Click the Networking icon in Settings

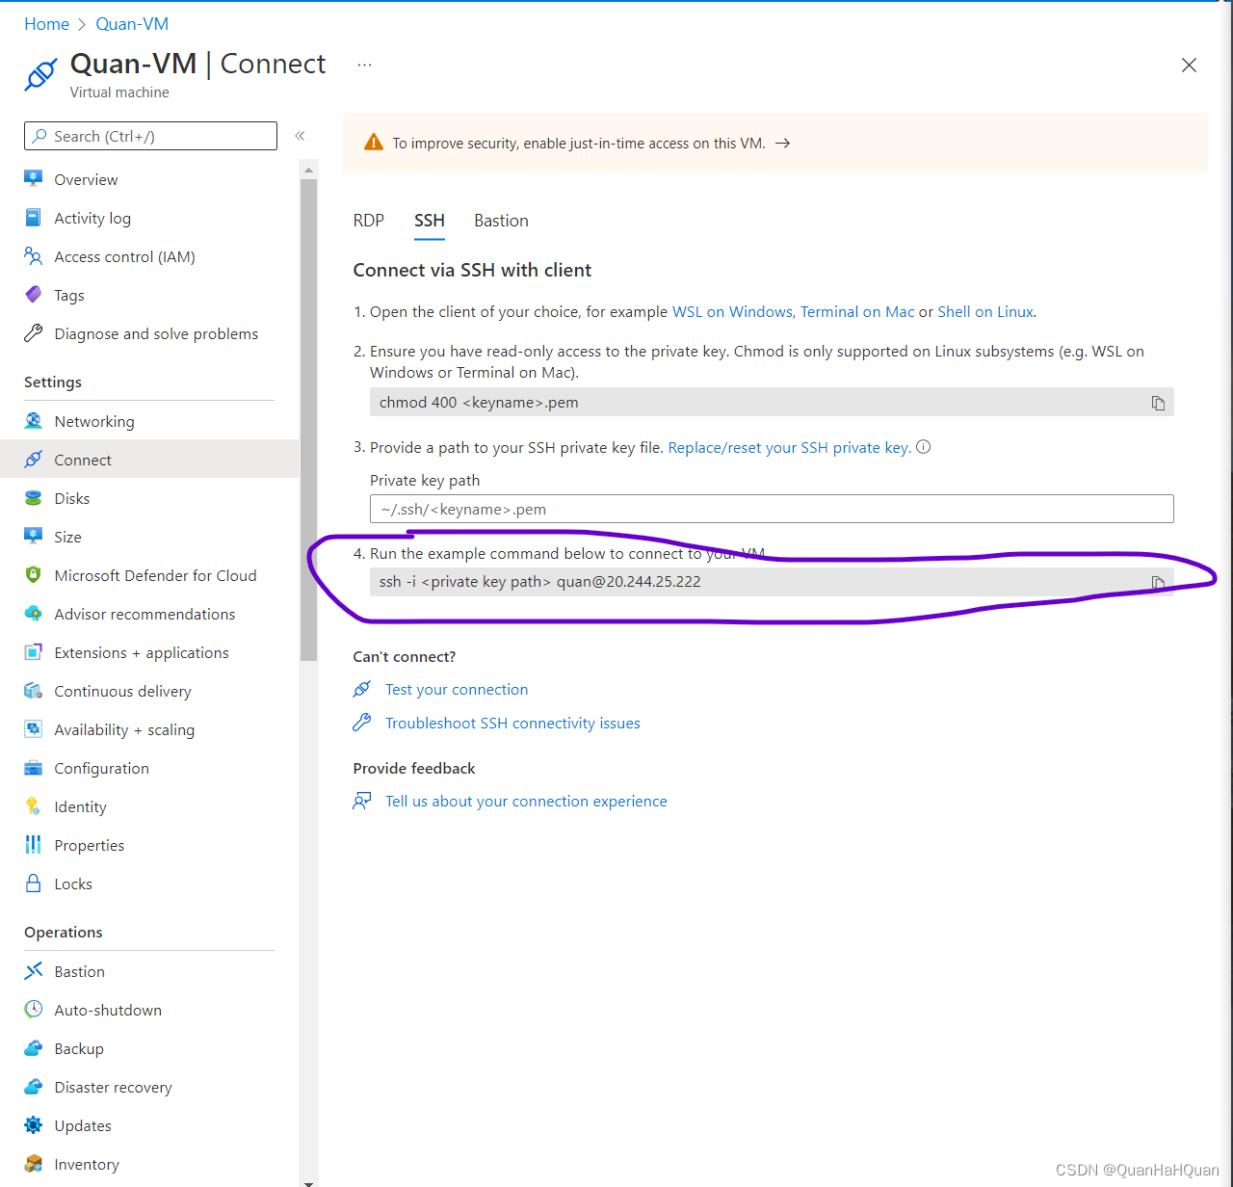point(34,421)
